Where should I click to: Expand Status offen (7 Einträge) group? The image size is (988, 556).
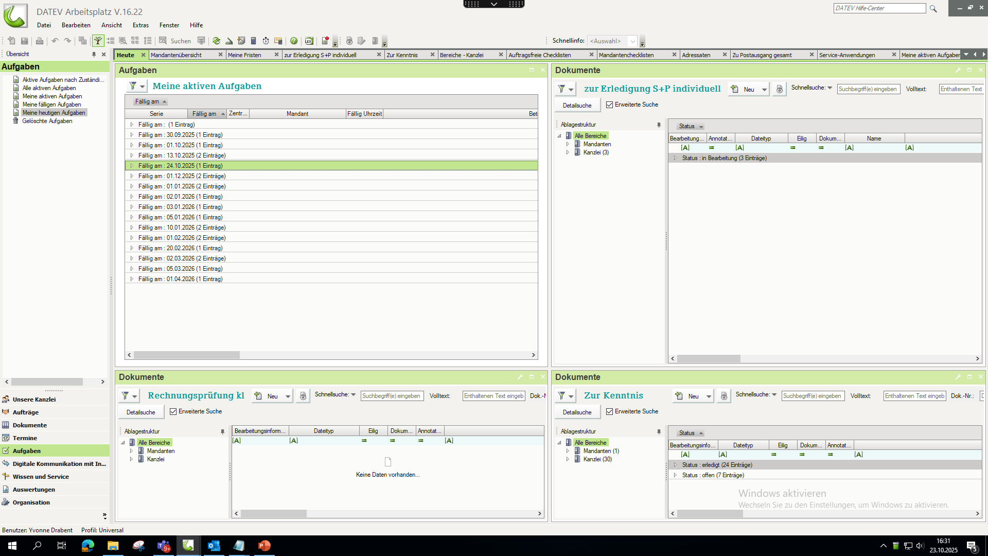[675, 475]
